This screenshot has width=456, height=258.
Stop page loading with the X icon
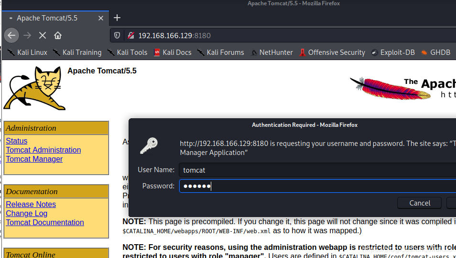pyautogui.click(x=43, y=35)
